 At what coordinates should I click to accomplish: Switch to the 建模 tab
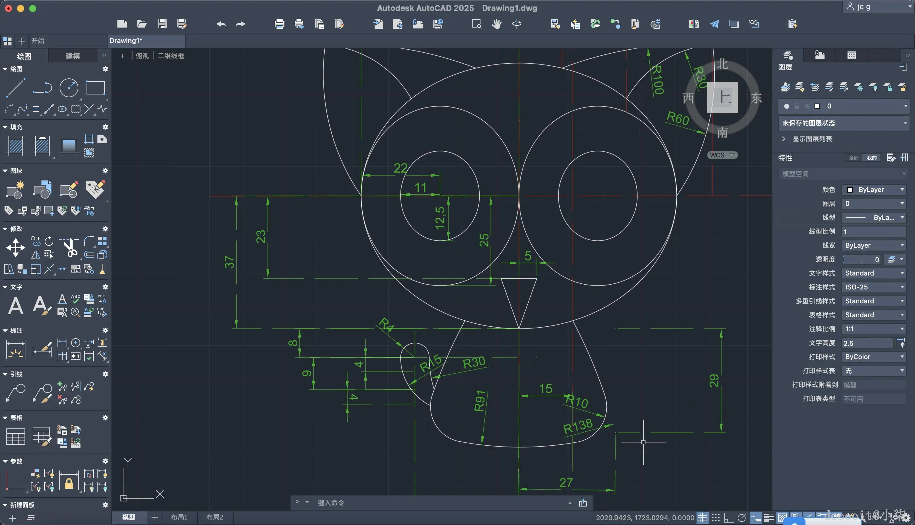point(73,56)
